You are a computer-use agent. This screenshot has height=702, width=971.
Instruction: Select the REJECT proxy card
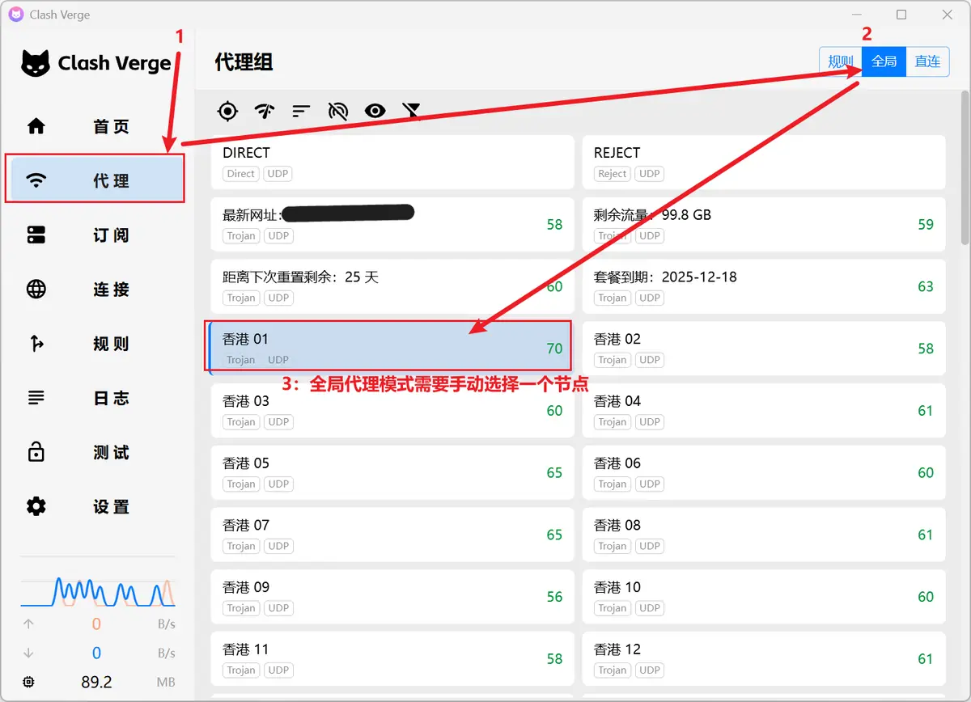(764, 162)
